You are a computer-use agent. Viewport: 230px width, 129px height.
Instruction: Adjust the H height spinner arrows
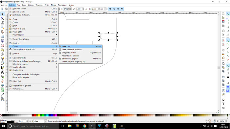99,9
